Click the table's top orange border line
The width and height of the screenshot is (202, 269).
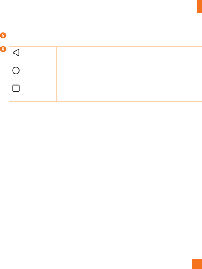coord(105,47)
